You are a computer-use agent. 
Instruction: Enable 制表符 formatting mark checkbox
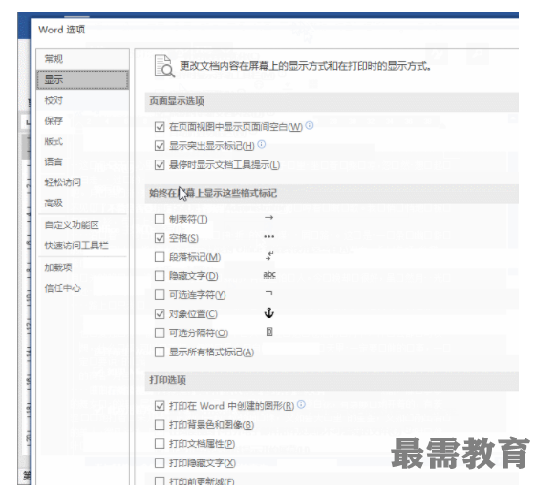160,219
